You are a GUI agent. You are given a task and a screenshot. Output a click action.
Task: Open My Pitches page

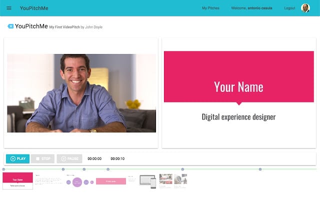(210, 8)
